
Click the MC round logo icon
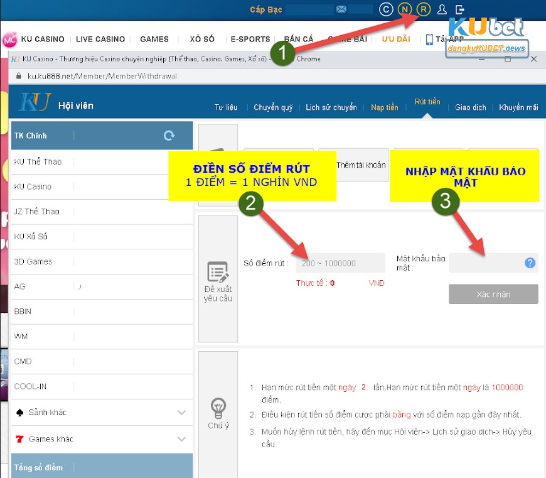click(x=9, y=40)
